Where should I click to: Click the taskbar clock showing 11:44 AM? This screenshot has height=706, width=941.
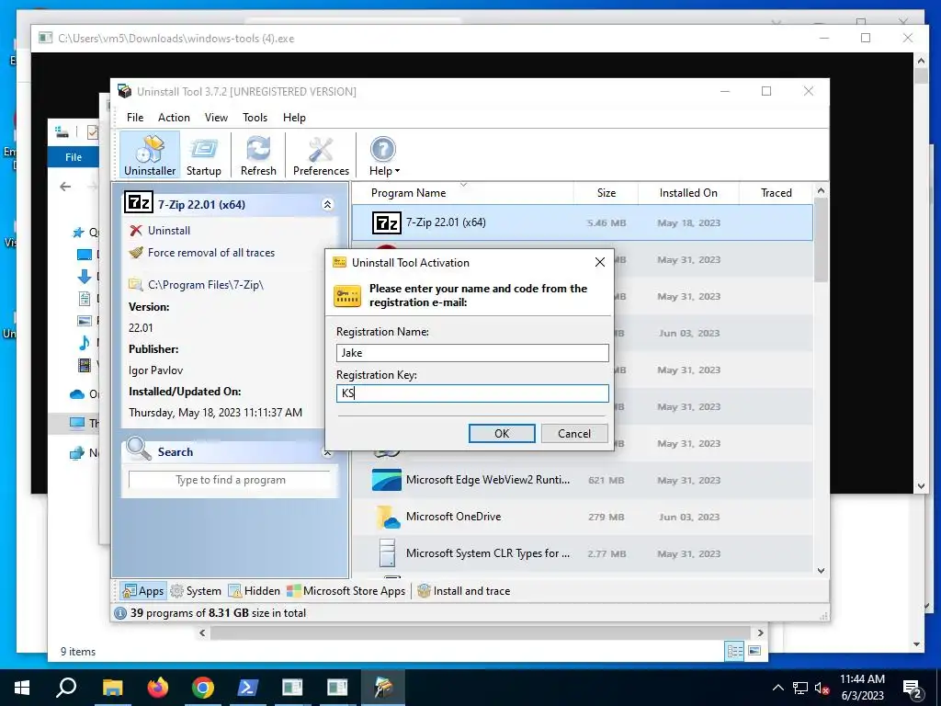click(862, 688)
